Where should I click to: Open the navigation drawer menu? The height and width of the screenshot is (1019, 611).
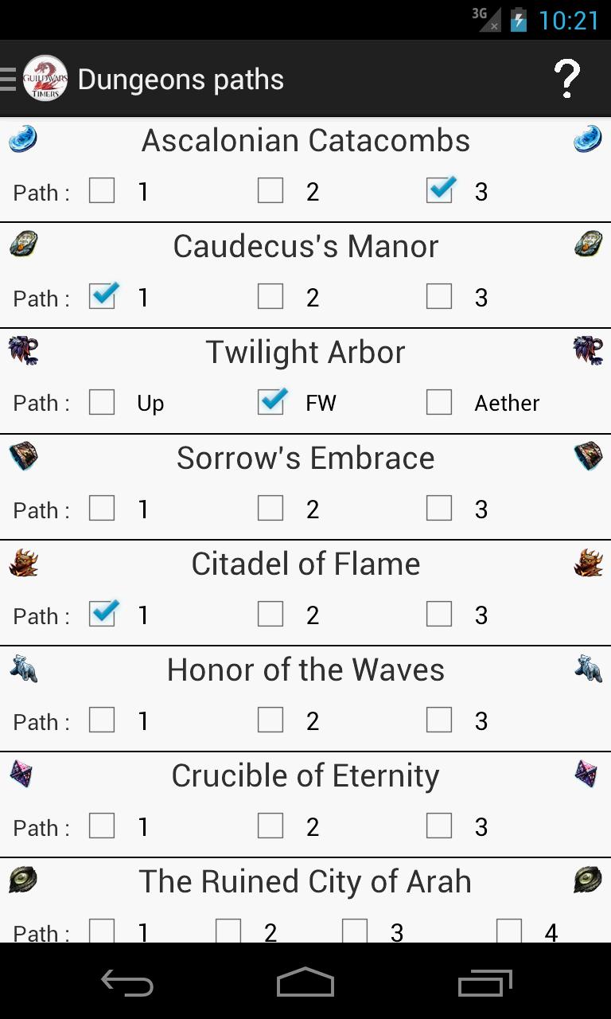[8, 78]
